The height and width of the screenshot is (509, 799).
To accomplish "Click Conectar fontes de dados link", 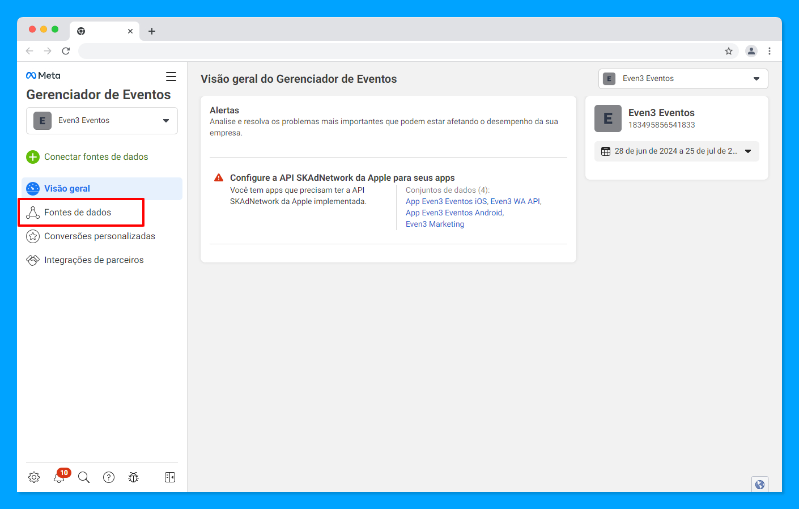I will click(96, 157).
